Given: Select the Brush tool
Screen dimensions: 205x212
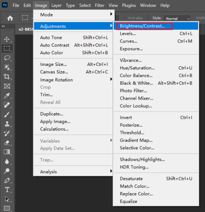Looking at the screenshot, I should coord(7,115).
